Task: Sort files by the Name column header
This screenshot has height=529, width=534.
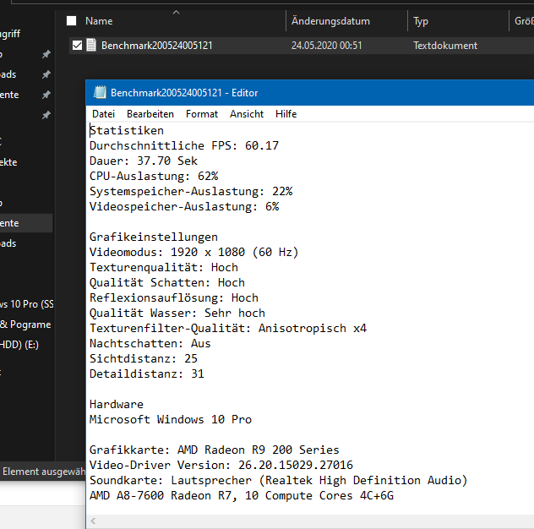Action: pos(99,21)
